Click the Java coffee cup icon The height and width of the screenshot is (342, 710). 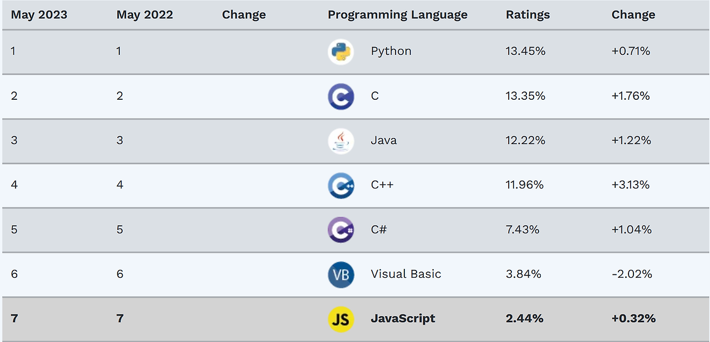point(341,141)
